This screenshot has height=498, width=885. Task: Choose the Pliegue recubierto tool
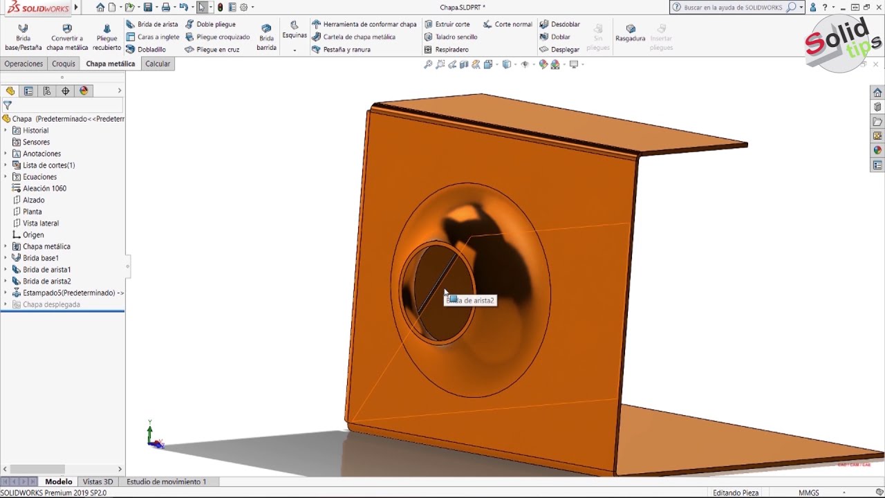[x=106, y=37]
